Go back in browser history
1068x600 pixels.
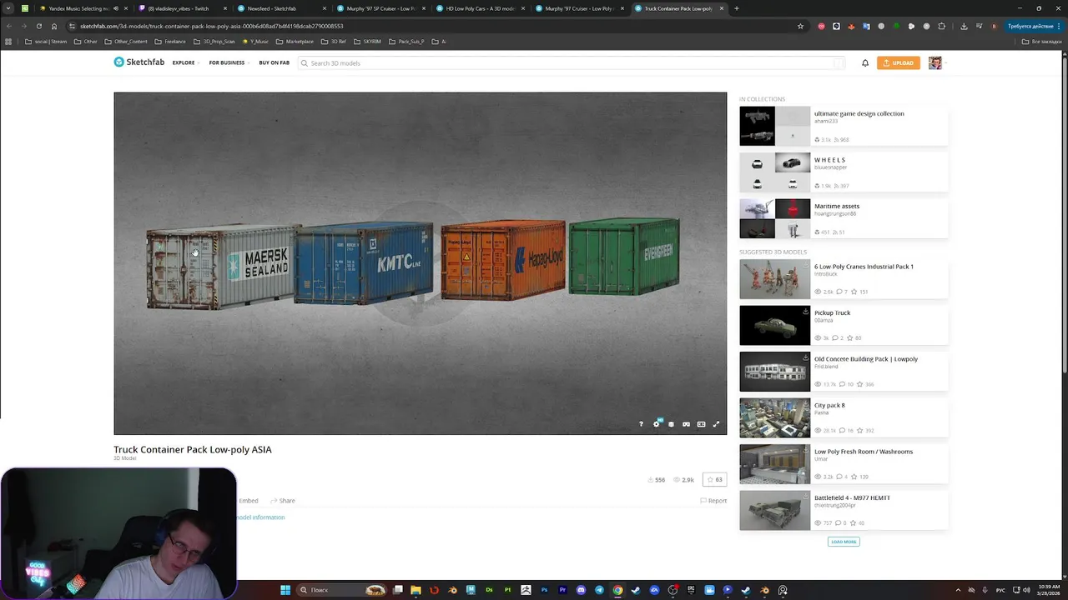9,26
